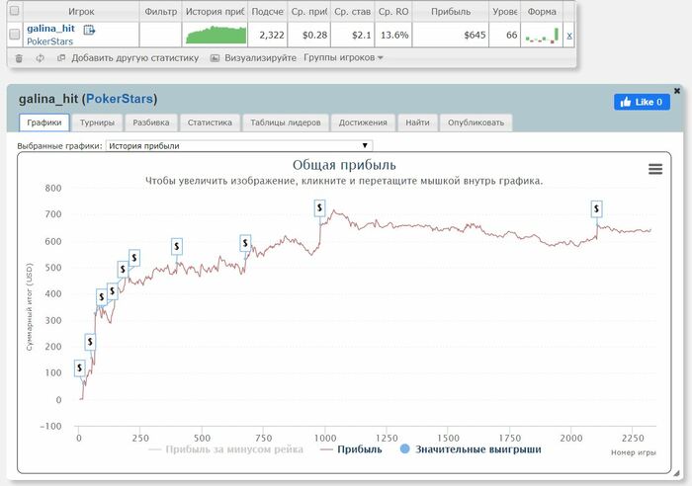Click the panel resize handle icon
The image size is (692, 486).
[676, 473]
